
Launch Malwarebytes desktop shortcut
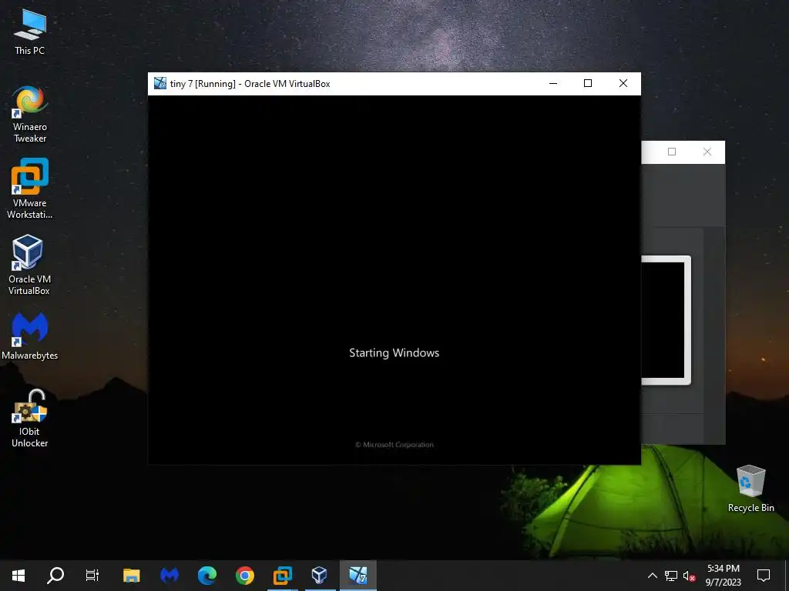pyautogui.click(x=30, y=336)
